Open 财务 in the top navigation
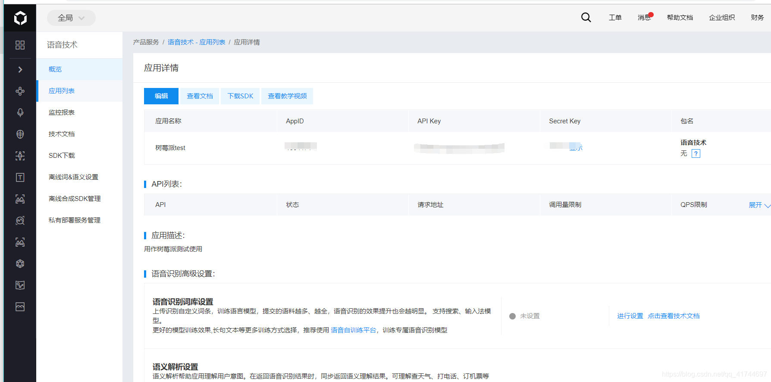The width and height of the screenshot is (771, 382). coord(757,17)
